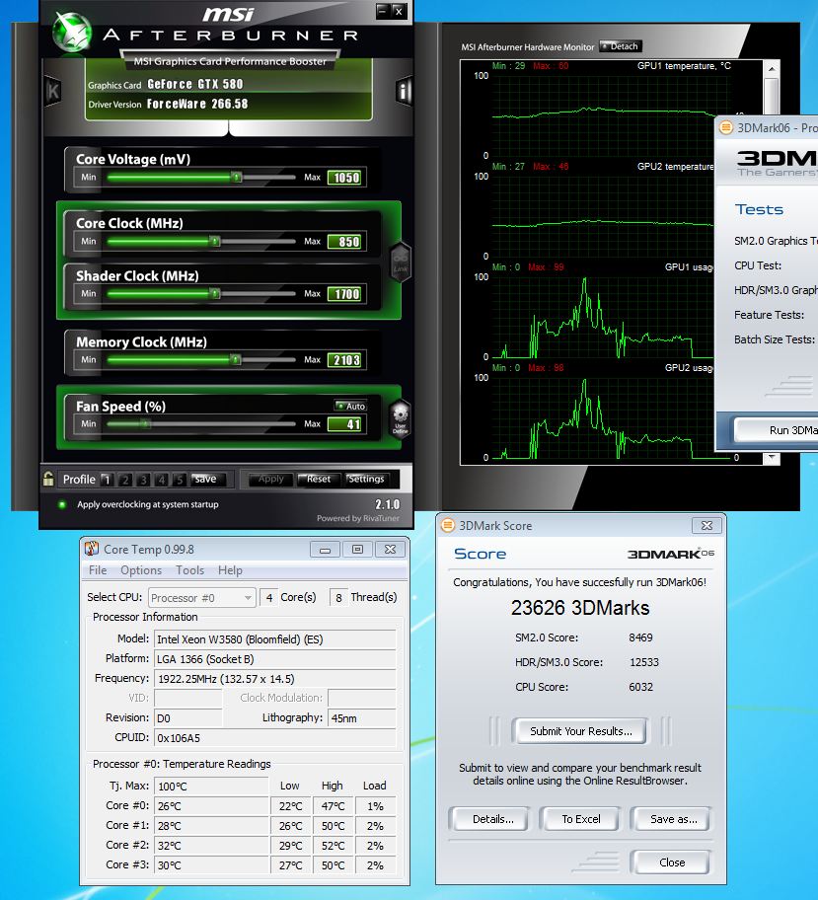Click Submit Your Results button
Screen dimensions: 818x900
(x=580, y=731)
